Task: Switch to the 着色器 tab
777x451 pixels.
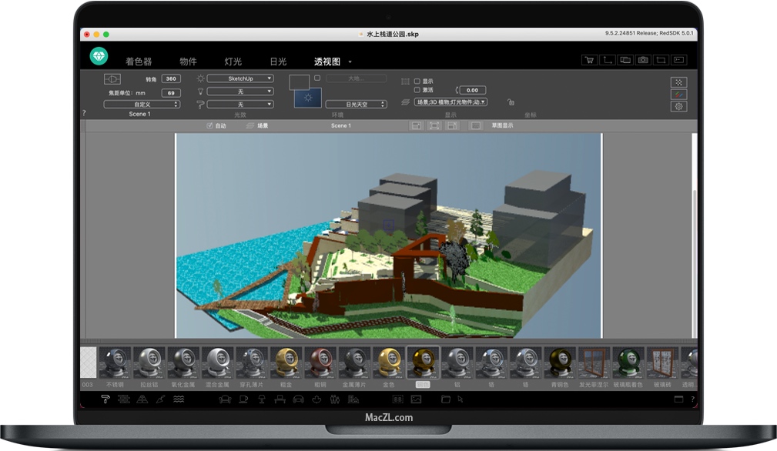Action: click(x=139, y=62)
